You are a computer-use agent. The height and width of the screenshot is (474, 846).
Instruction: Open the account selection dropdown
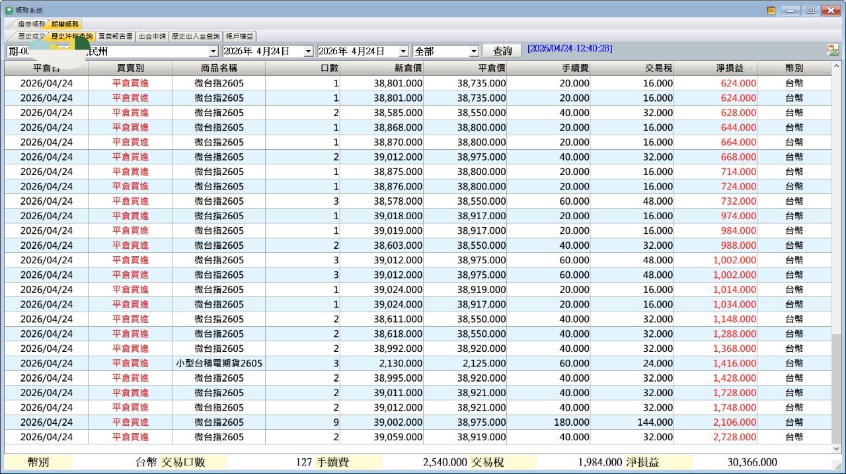point(213,51)
